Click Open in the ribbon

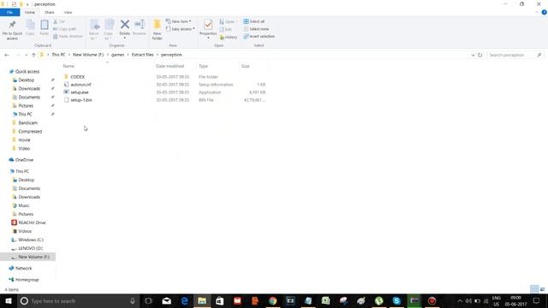tap(229, 21)
